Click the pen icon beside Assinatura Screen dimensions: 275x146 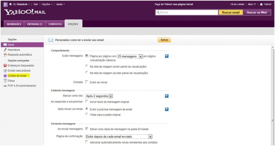(5, 50)
